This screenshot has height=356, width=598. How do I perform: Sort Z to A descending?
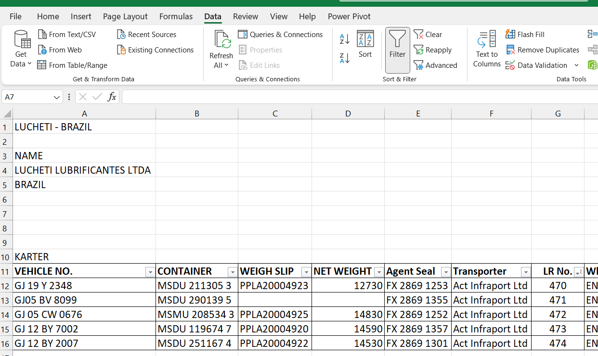coord(345,59)
